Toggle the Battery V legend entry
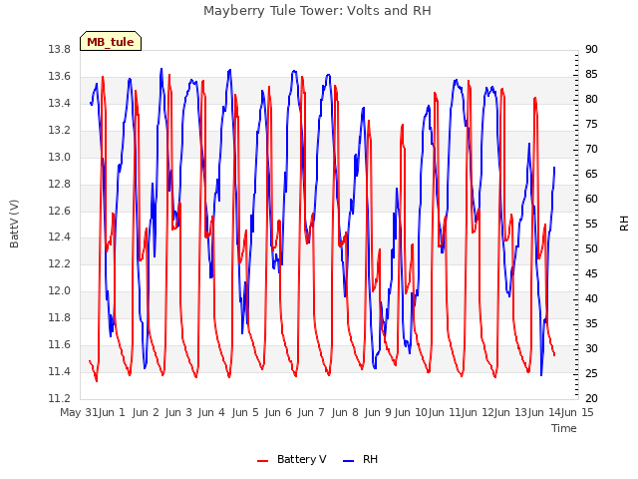 (292, 459)
